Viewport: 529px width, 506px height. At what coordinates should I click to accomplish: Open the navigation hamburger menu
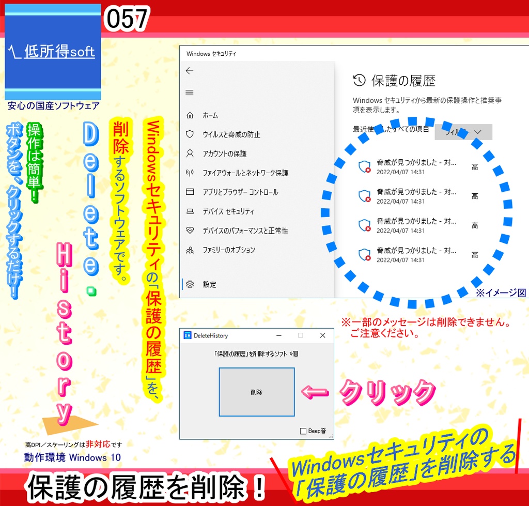(190, 92)
